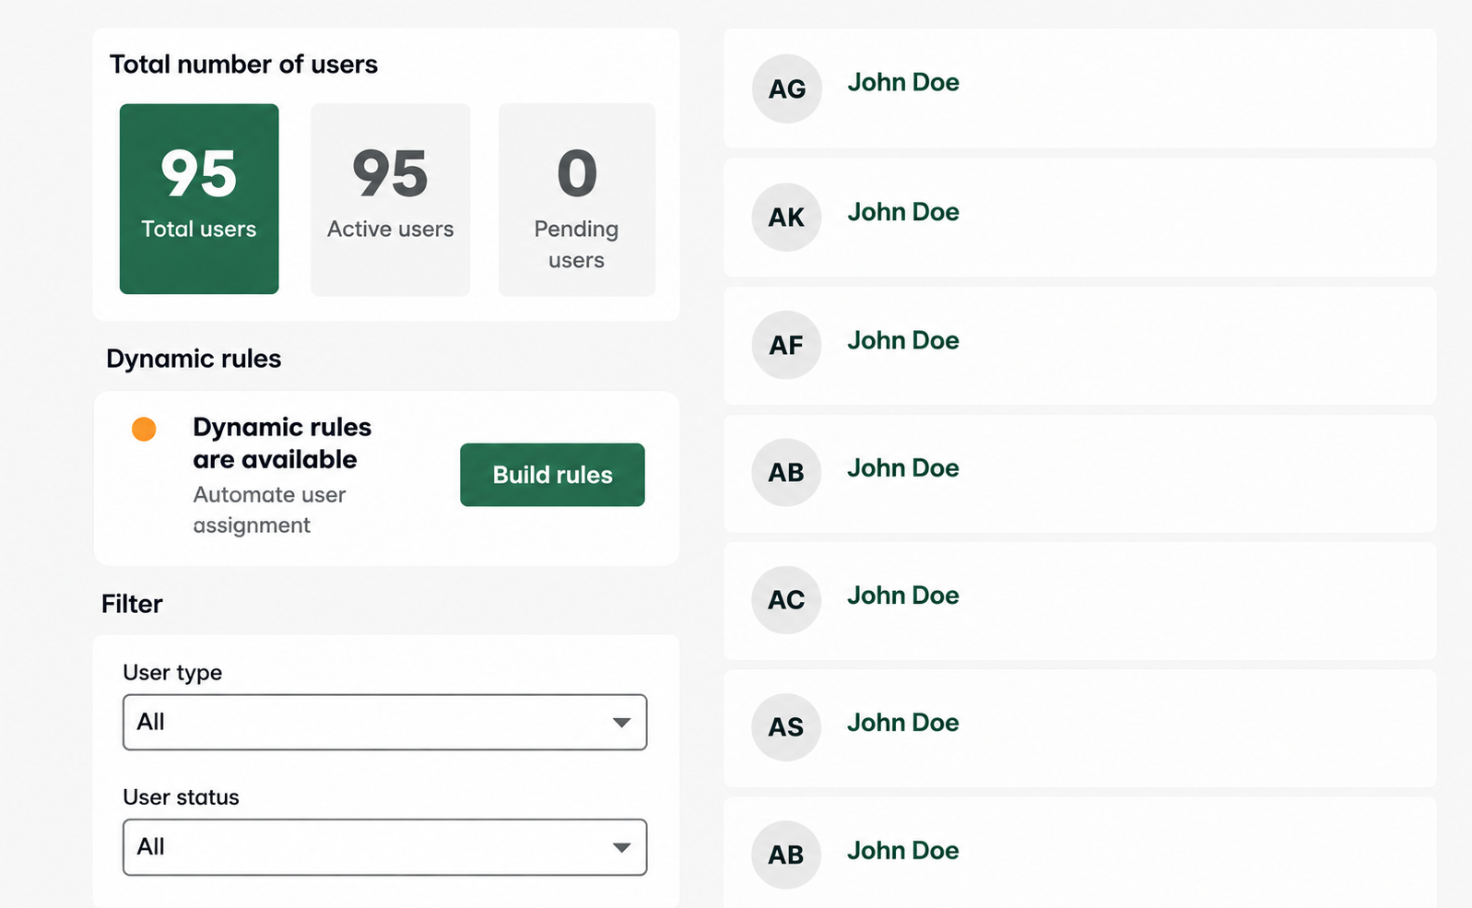The height and width of the screenshot is (908, 1472).
Task: Click the AC avatar circle
Action: [x=786, y=599]
